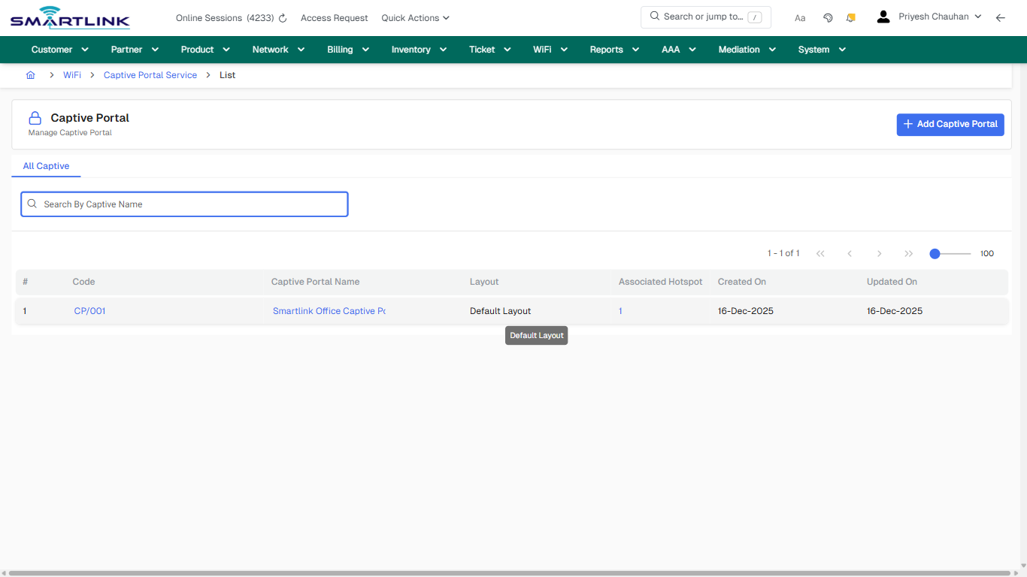Click the Smartlink logo
1027x577 pixels.
[x=69, y=17]
